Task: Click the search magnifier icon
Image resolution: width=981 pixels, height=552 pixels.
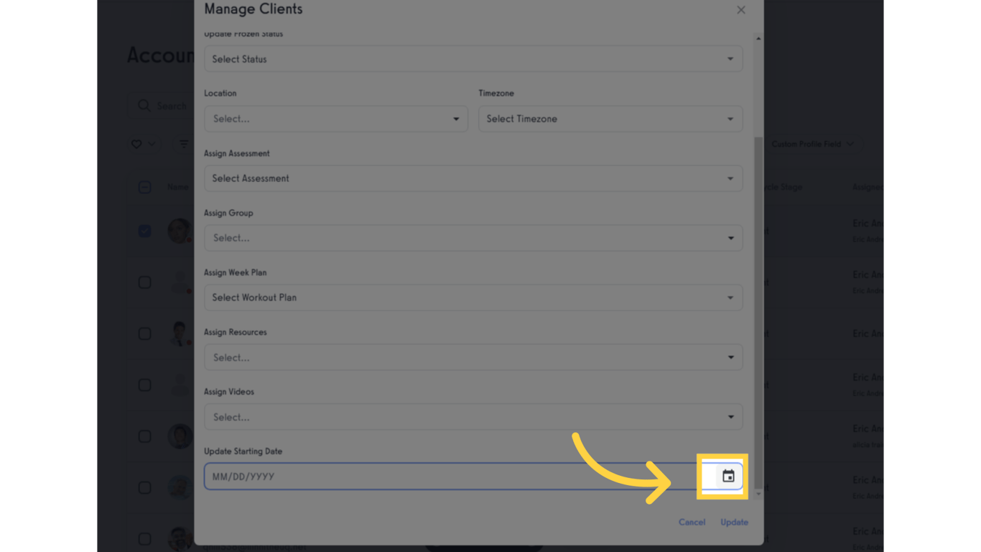Action: pos(144,106)
